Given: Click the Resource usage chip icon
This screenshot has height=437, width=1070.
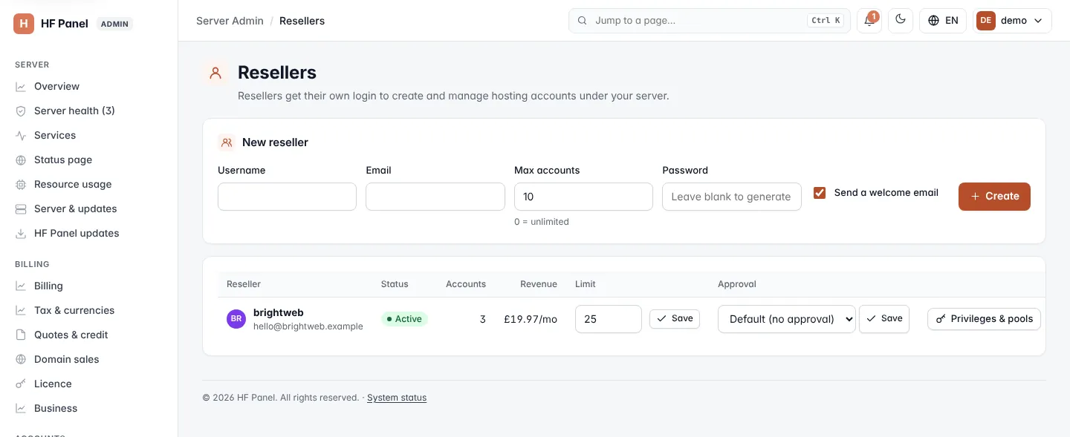Looking at the screenshot, I should [x=21, y=185].
